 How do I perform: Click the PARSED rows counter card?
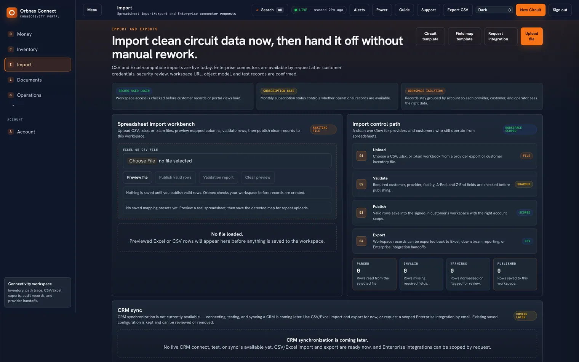[x=374, y=274]
